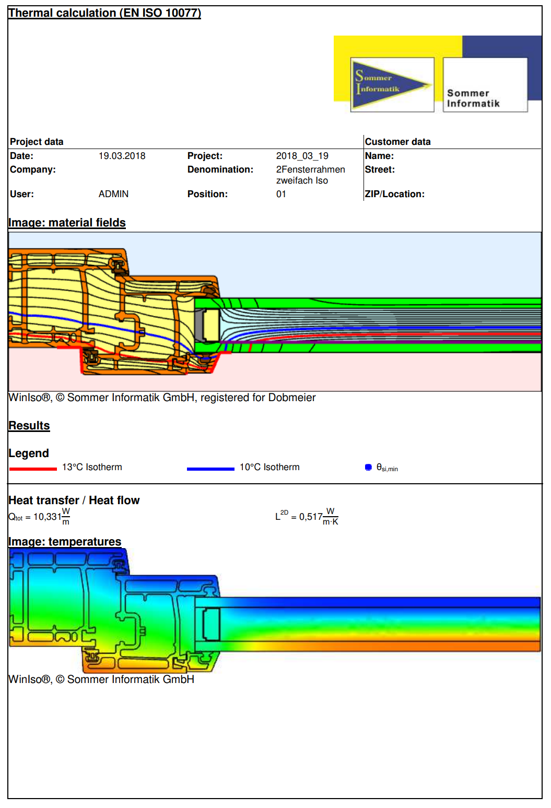Select the red 13°C Isotherm legend line
The image size is (551, 808).
tap(33, 469)
